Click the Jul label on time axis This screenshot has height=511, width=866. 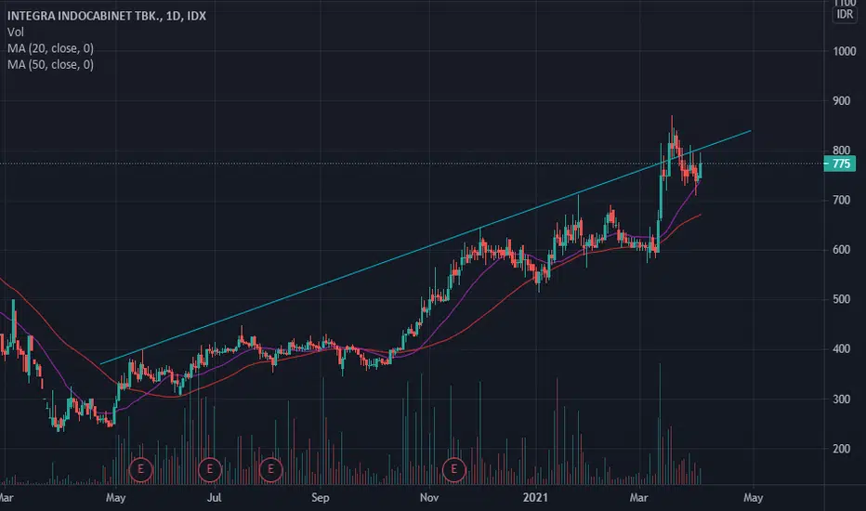(x=215, y=498)
